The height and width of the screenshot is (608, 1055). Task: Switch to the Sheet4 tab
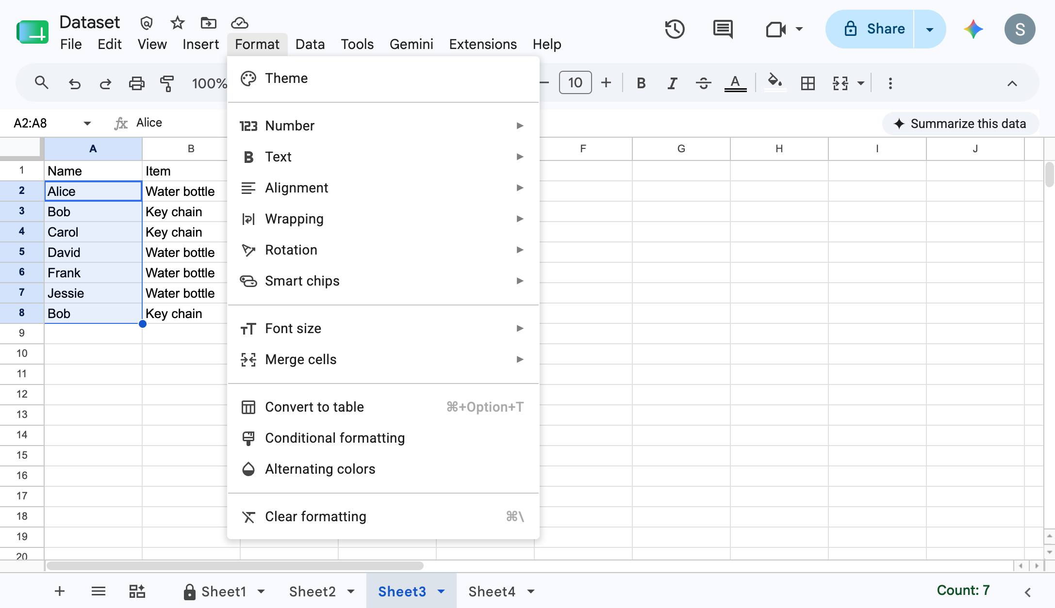point(492,592)
